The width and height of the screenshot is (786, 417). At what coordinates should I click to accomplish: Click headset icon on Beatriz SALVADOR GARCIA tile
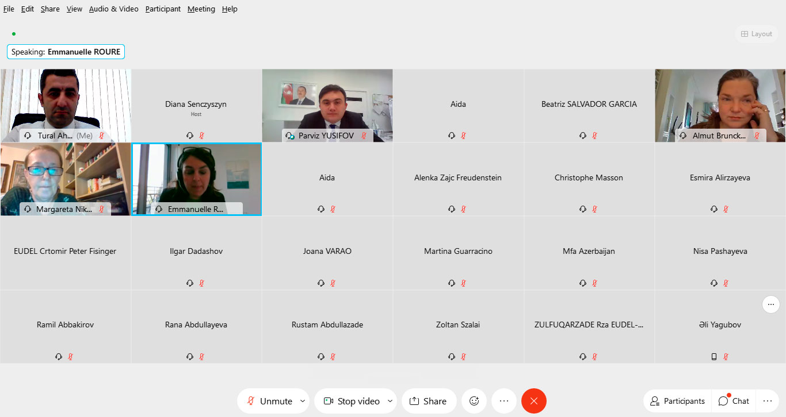pos(583,136)
